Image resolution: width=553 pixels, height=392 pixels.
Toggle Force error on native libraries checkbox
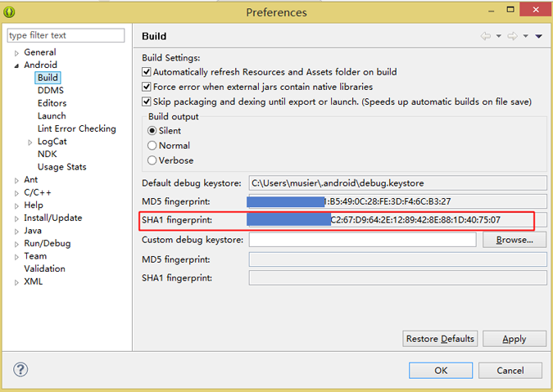147,87
